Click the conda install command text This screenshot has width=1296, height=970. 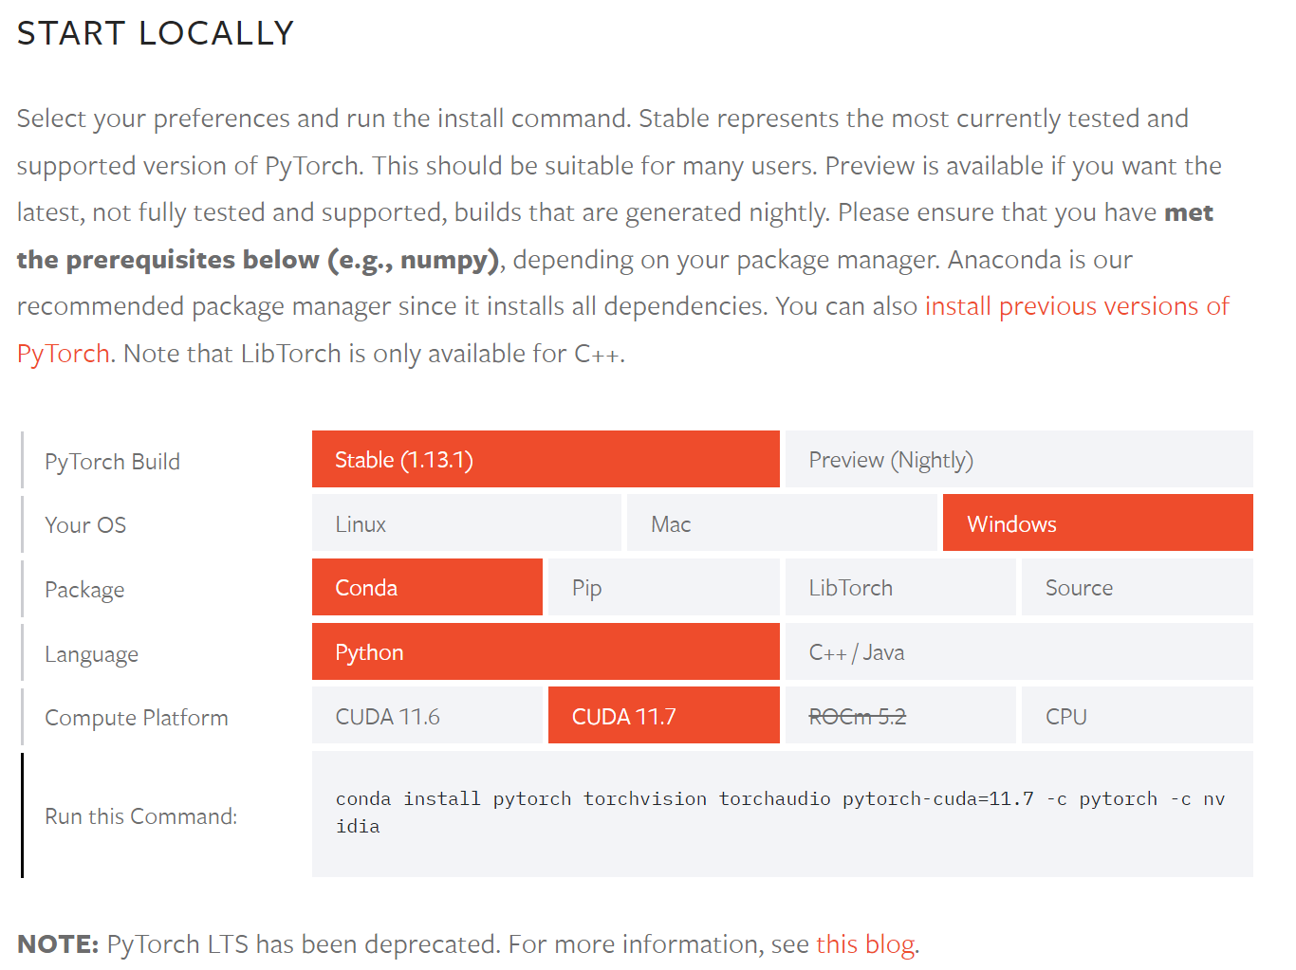tap(781, 813)
